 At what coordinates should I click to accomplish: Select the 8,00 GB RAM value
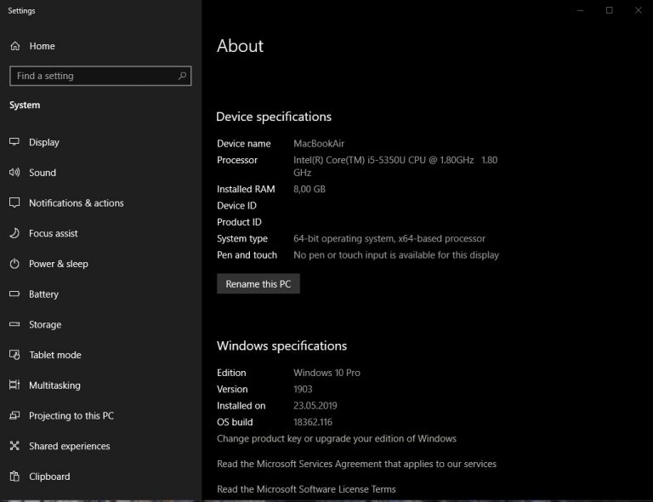point(309,189)
